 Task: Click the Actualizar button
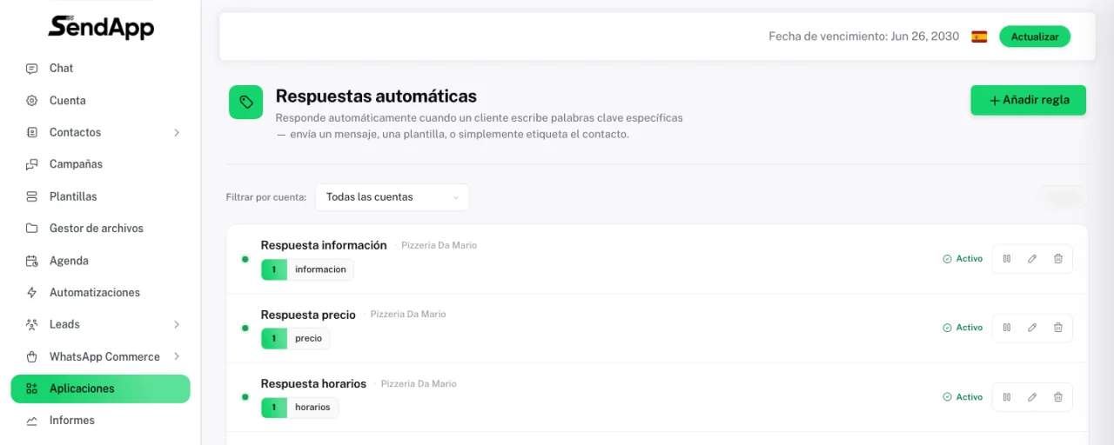(1035, 37)
